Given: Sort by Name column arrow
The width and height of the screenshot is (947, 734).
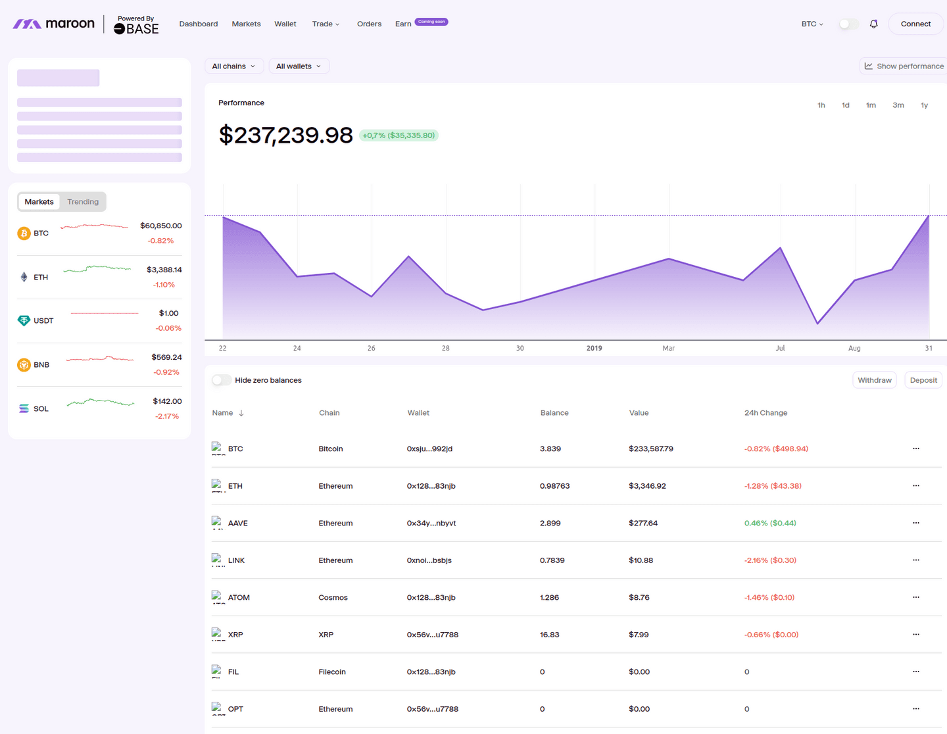Looking at the screenshot, I should [x=241, y=413].
